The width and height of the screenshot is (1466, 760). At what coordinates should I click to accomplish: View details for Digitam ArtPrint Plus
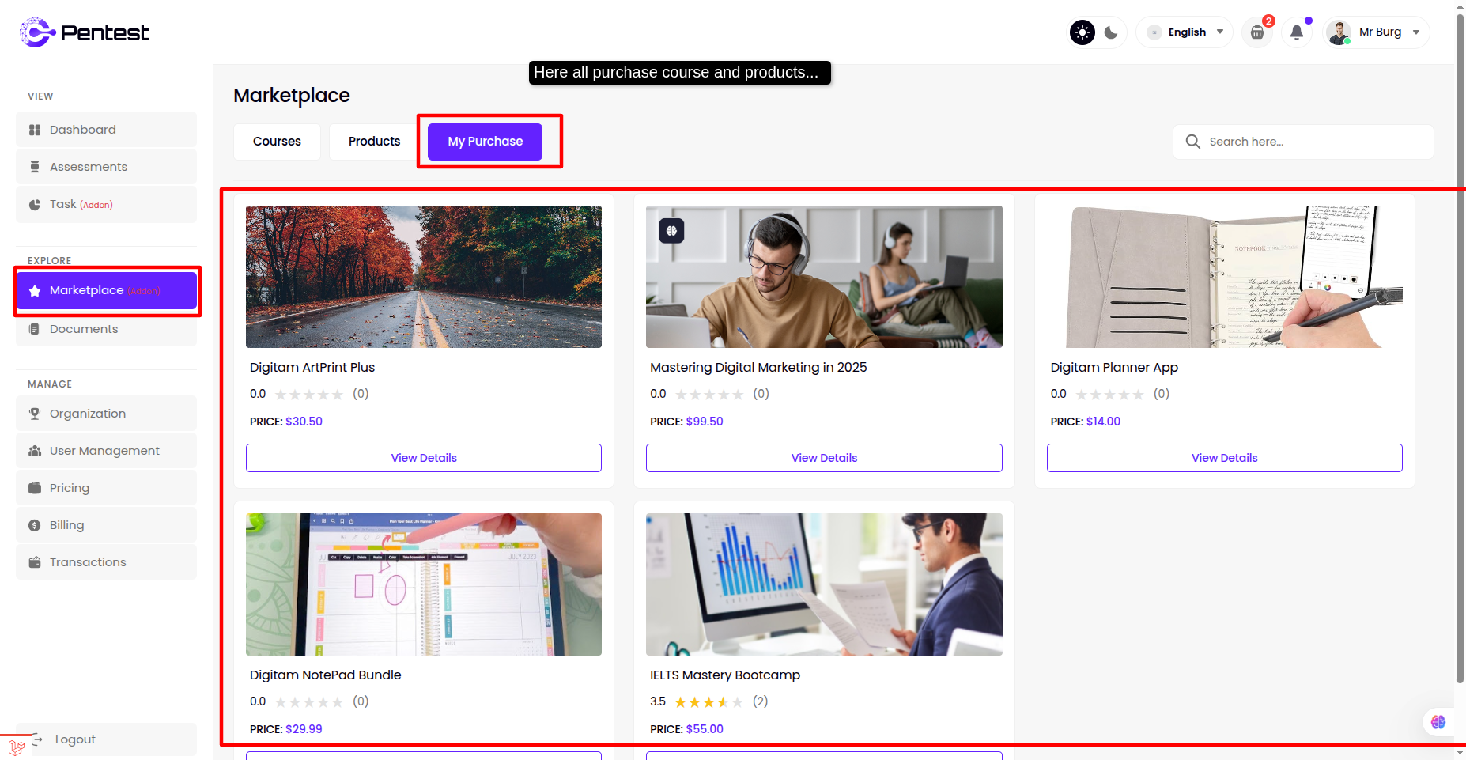click(x=423, y=458)
